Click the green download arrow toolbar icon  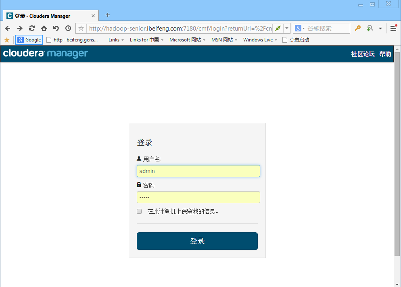(x=370, y=28)
